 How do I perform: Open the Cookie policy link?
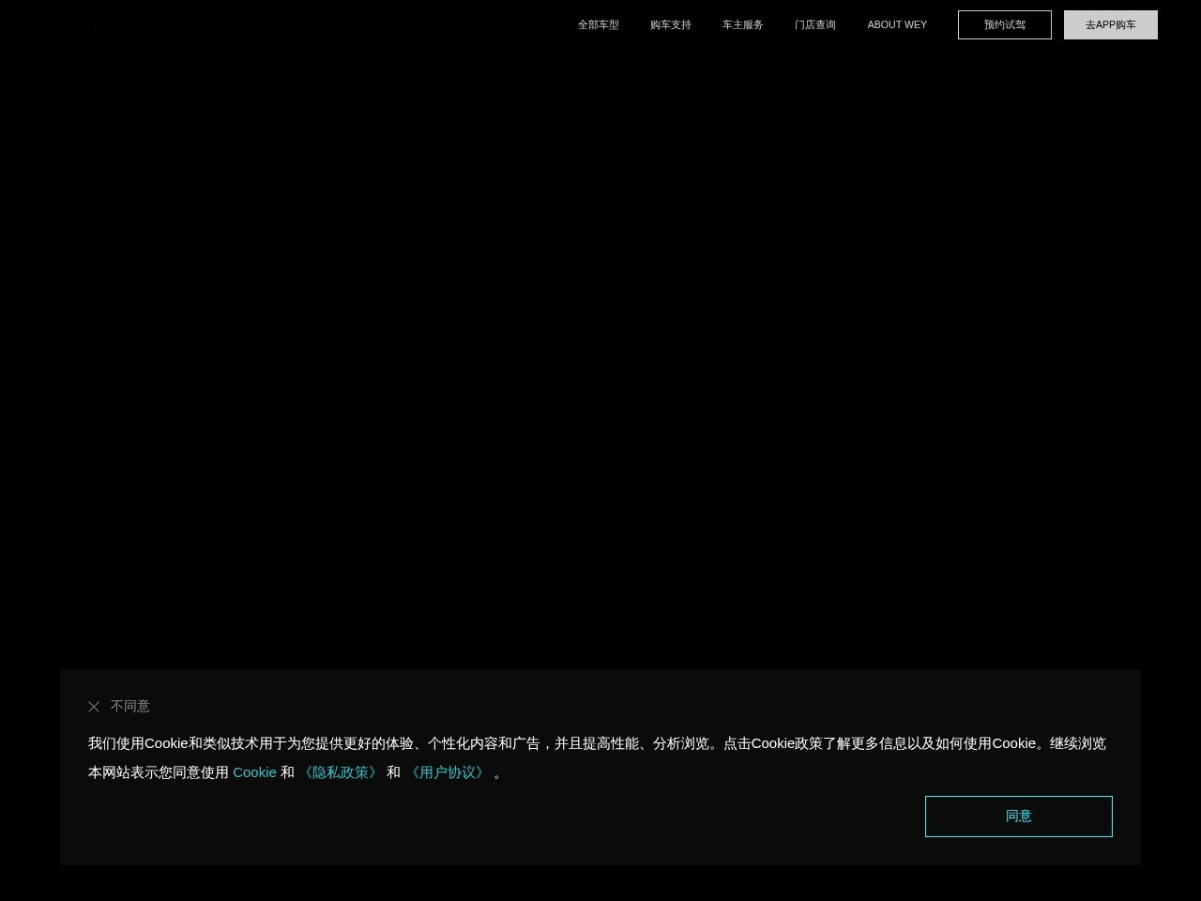[254, 772]
